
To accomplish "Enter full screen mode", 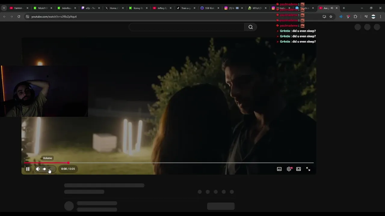I will click(x=308, y=169).
